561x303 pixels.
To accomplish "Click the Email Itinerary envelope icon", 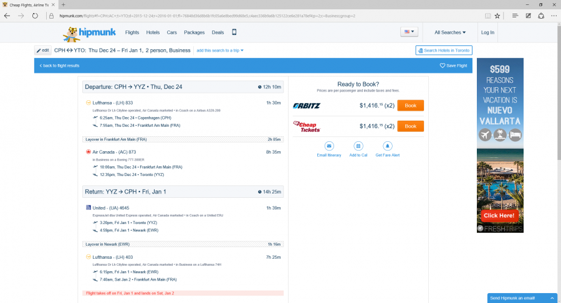I will tap(329, 146).
